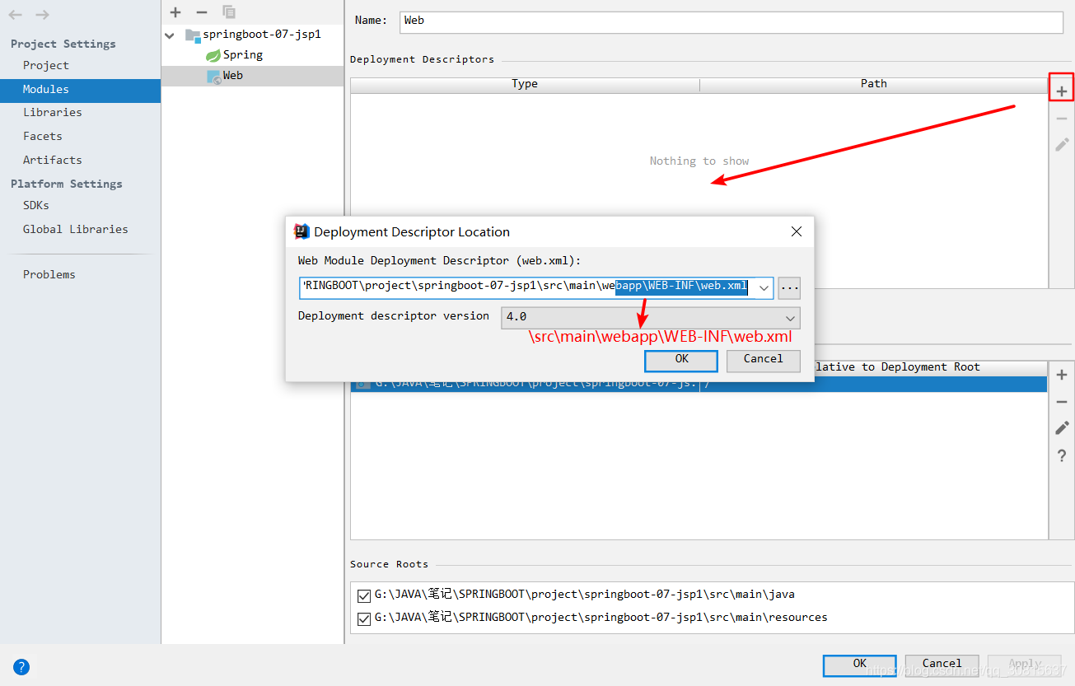This screenshot has height=686, width=1075.
Task: Open the Problems page
Action: coord(49,275)
